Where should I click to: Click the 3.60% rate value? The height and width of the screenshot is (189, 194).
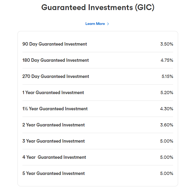click(x=167, y=125)
